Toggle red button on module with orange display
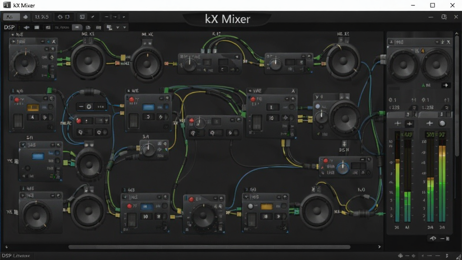Image resolution: width=462 pixels, height=260 pixels. tap(17, 100)
